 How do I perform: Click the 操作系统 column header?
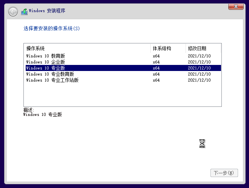(87, 48)
